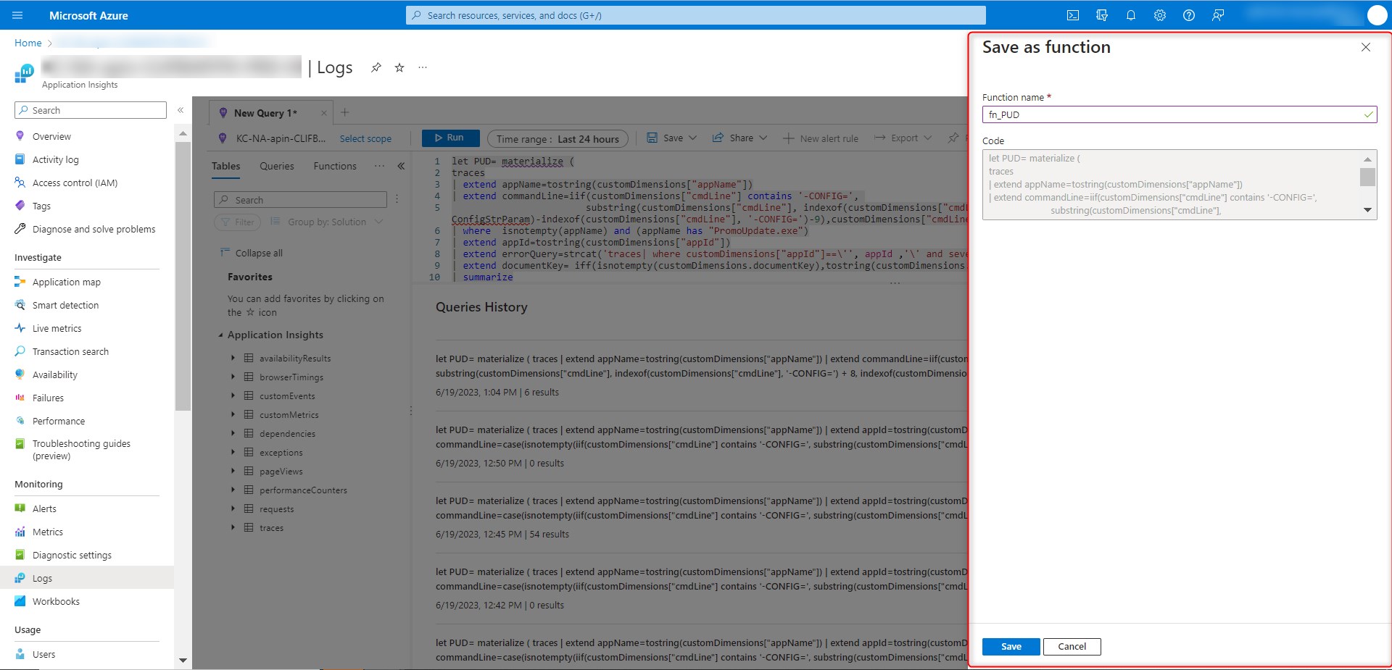Viewport: 1392px width, 670px height.
Task: Open the feedback icon in header
Action: coord(1218,15)
